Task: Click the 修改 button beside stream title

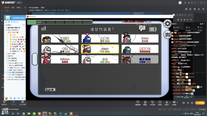Action: coord(43,8)
